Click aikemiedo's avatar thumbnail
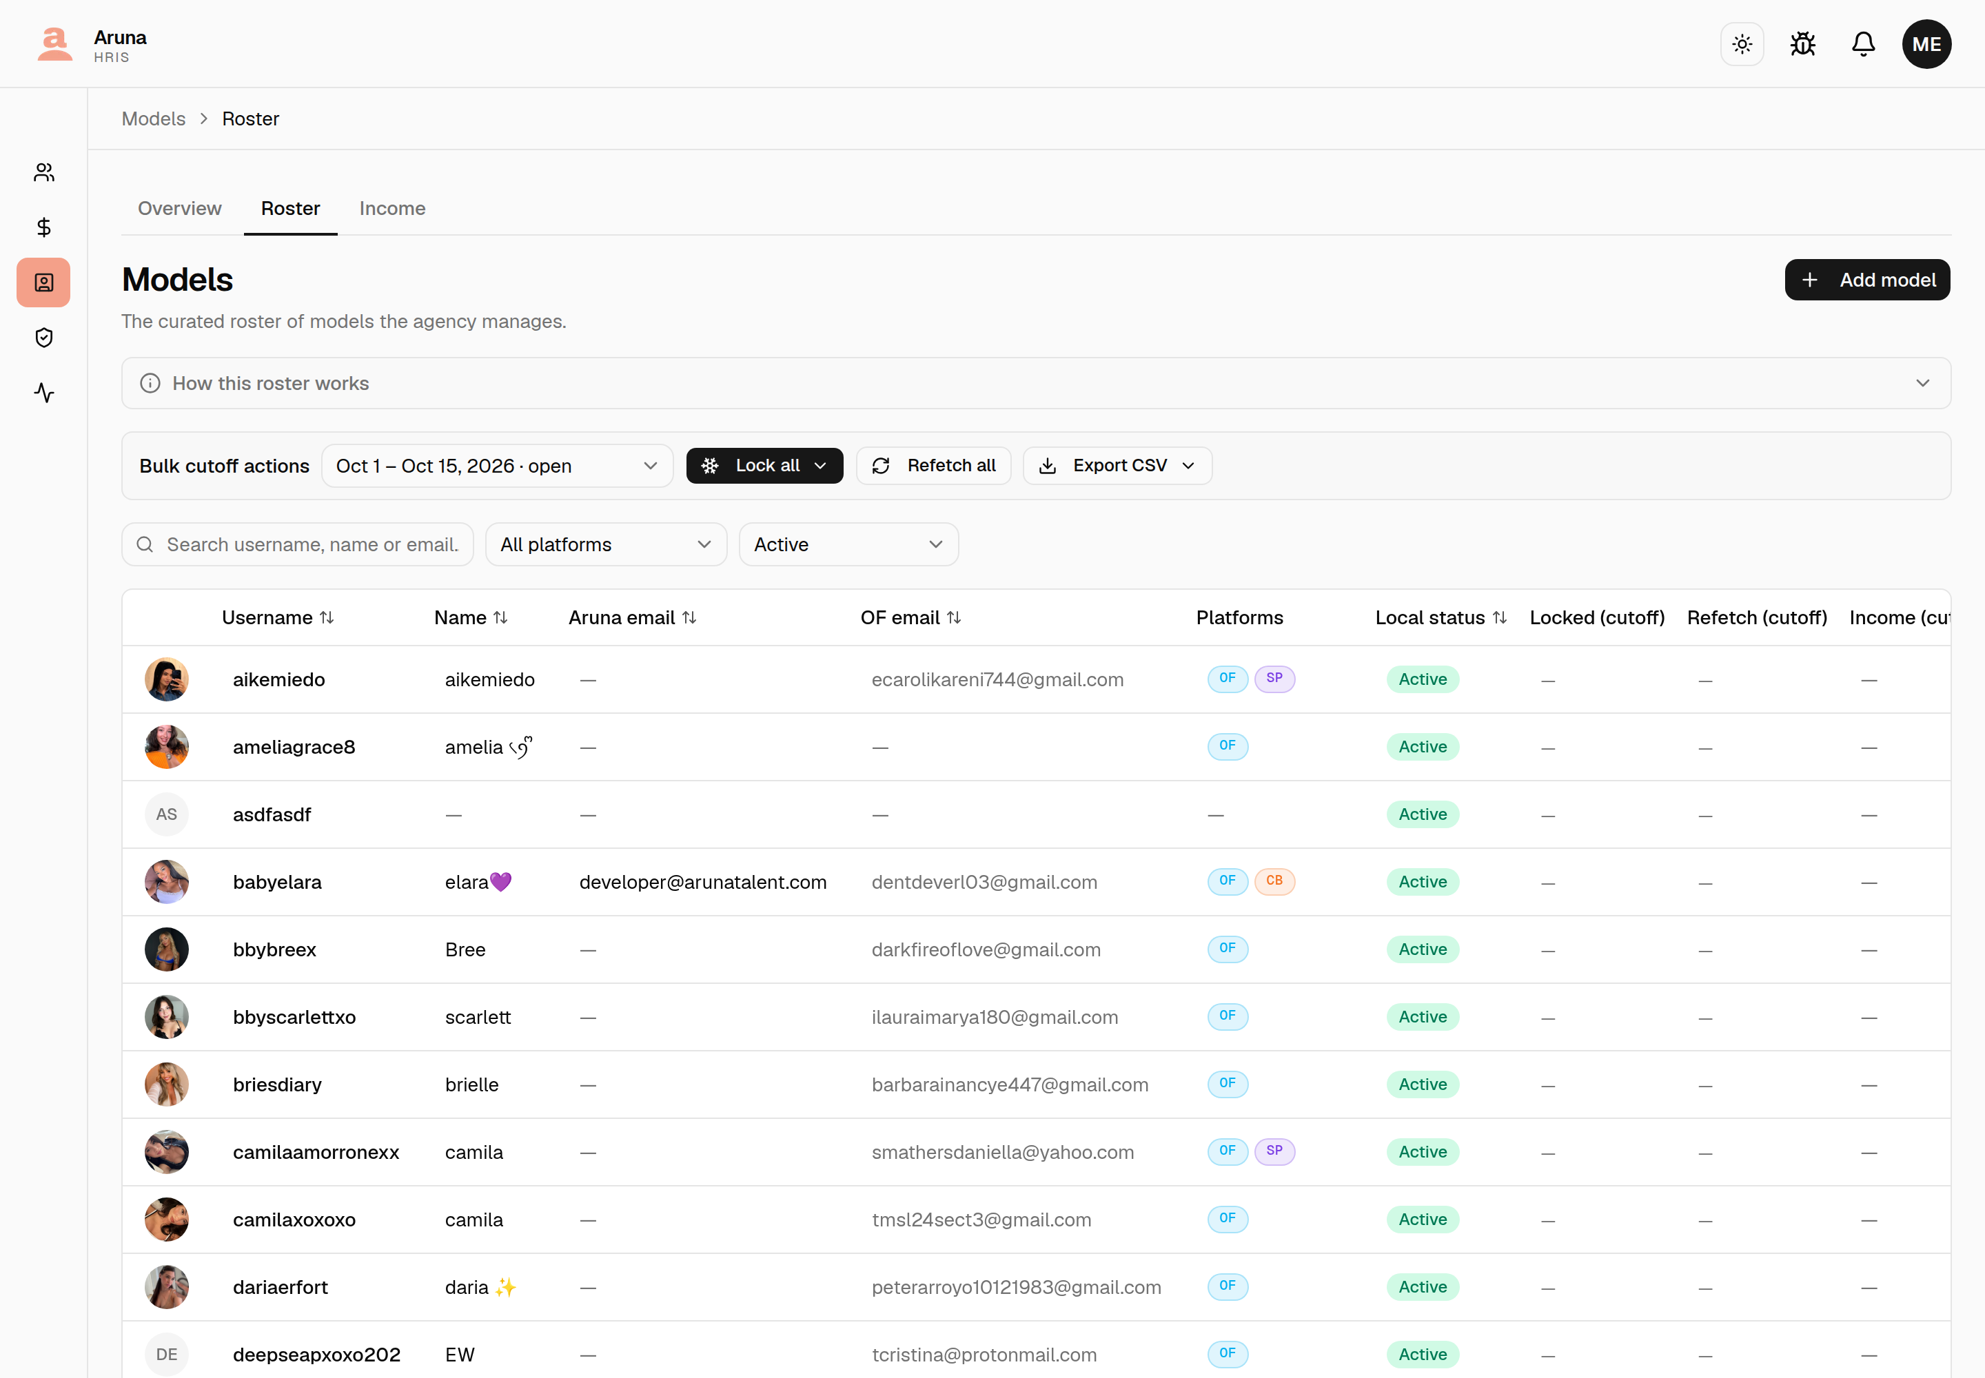 pyautogui.click(x=167, y=679)
